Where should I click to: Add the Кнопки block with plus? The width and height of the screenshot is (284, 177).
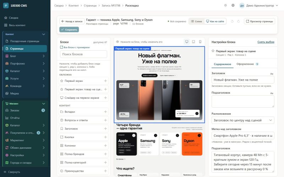point(105,137)
